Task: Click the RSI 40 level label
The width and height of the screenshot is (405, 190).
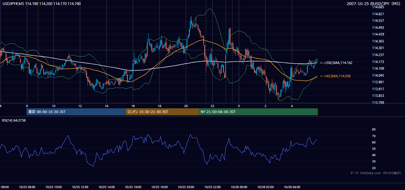Action: 374,155
